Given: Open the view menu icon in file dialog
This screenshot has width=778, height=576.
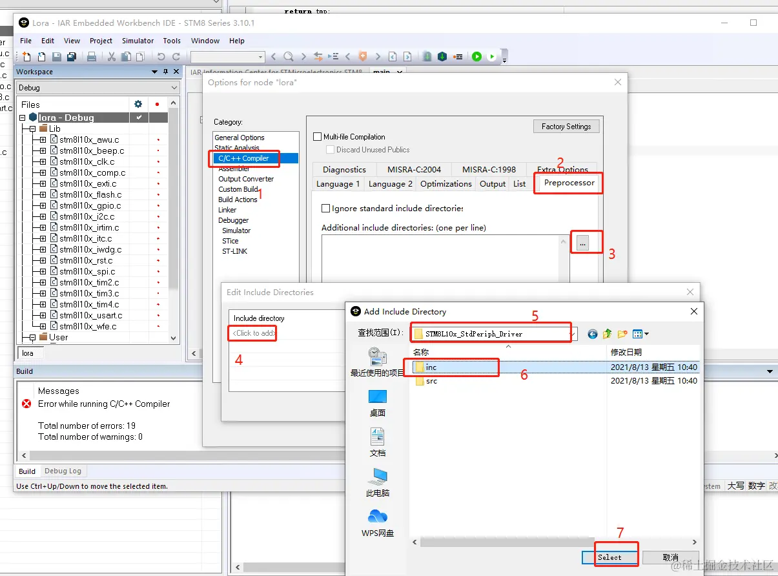Looking at the screenshot, I should (x=640, y=334).
